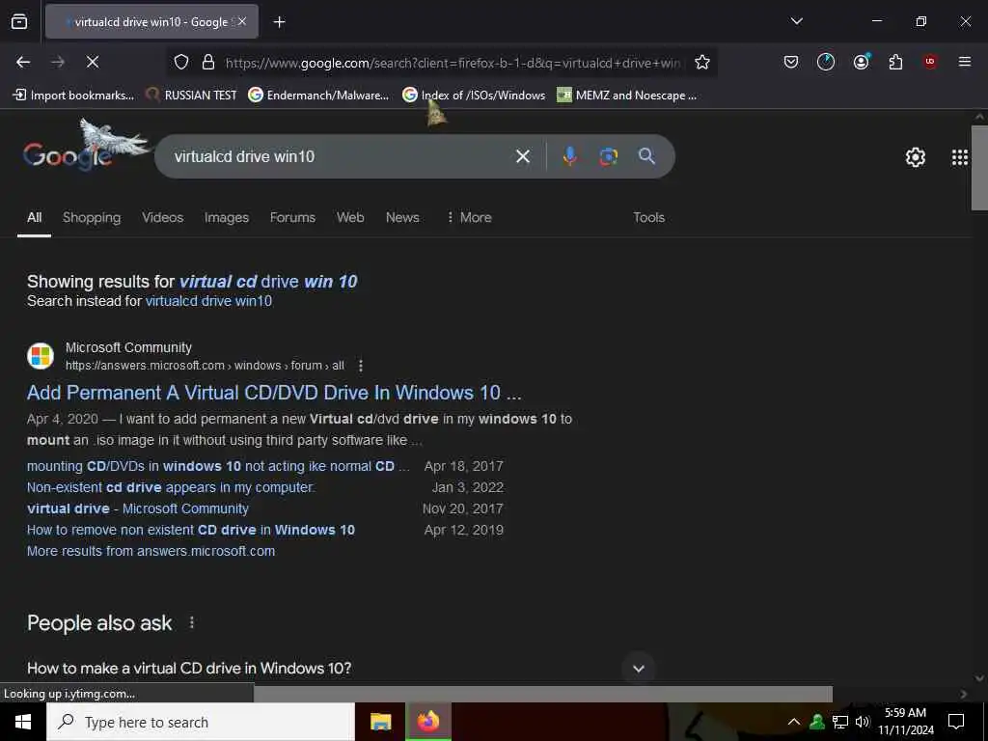Image resolution: width=988 pixels, height=741 pixels.
Task: Switch to Videos results tab
Action: [162, 217]
